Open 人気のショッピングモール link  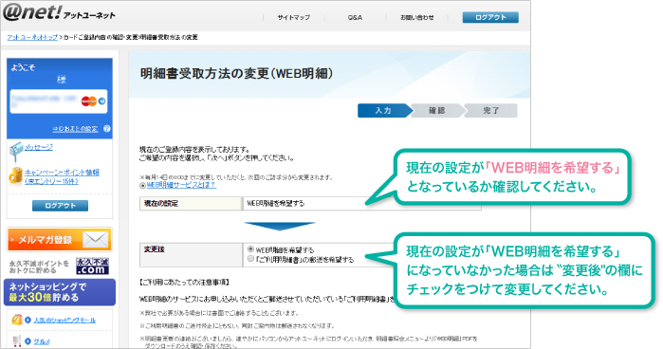pos(64,321)
